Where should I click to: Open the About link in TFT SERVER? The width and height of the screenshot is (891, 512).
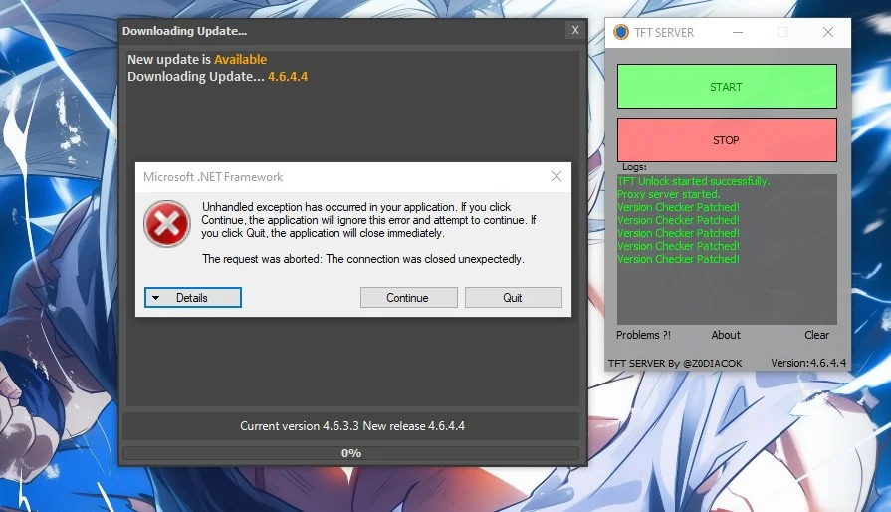point(726,335)
